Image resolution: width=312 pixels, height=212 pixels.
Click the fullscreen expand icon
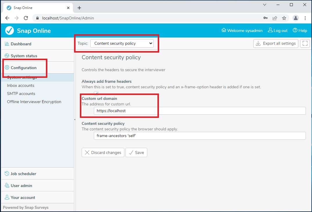[305, 44]
